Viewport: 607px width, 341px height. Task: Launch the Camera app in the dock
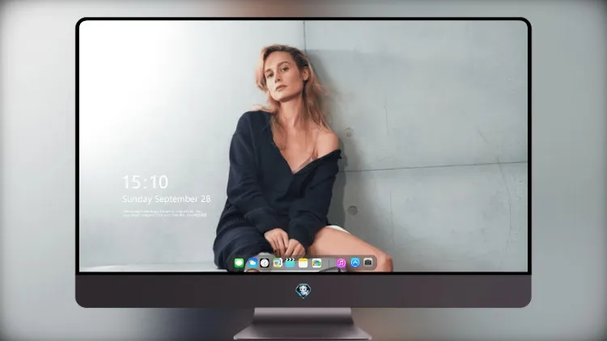[x=368, y=263]
